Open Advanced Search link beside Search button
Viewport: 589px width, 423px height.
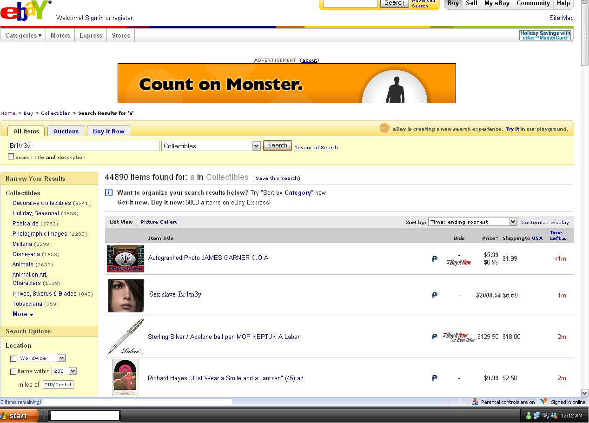pyautogui.click(x=316, y=147)
